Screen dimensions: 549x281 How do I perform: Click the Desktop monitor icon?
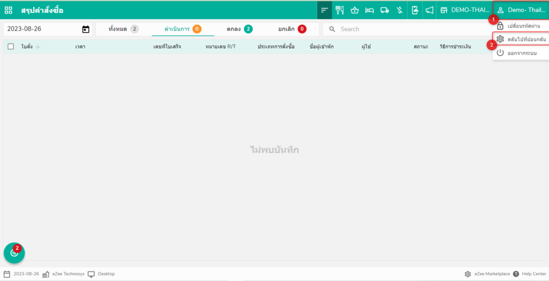pos(91,274)
